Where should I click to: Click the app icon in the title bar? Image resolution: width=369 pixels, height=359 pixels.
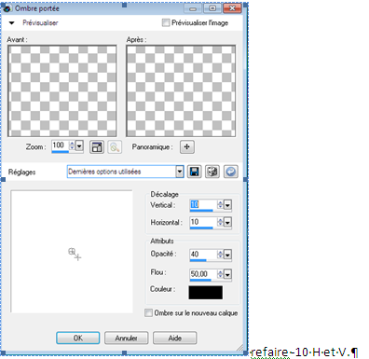7,8
